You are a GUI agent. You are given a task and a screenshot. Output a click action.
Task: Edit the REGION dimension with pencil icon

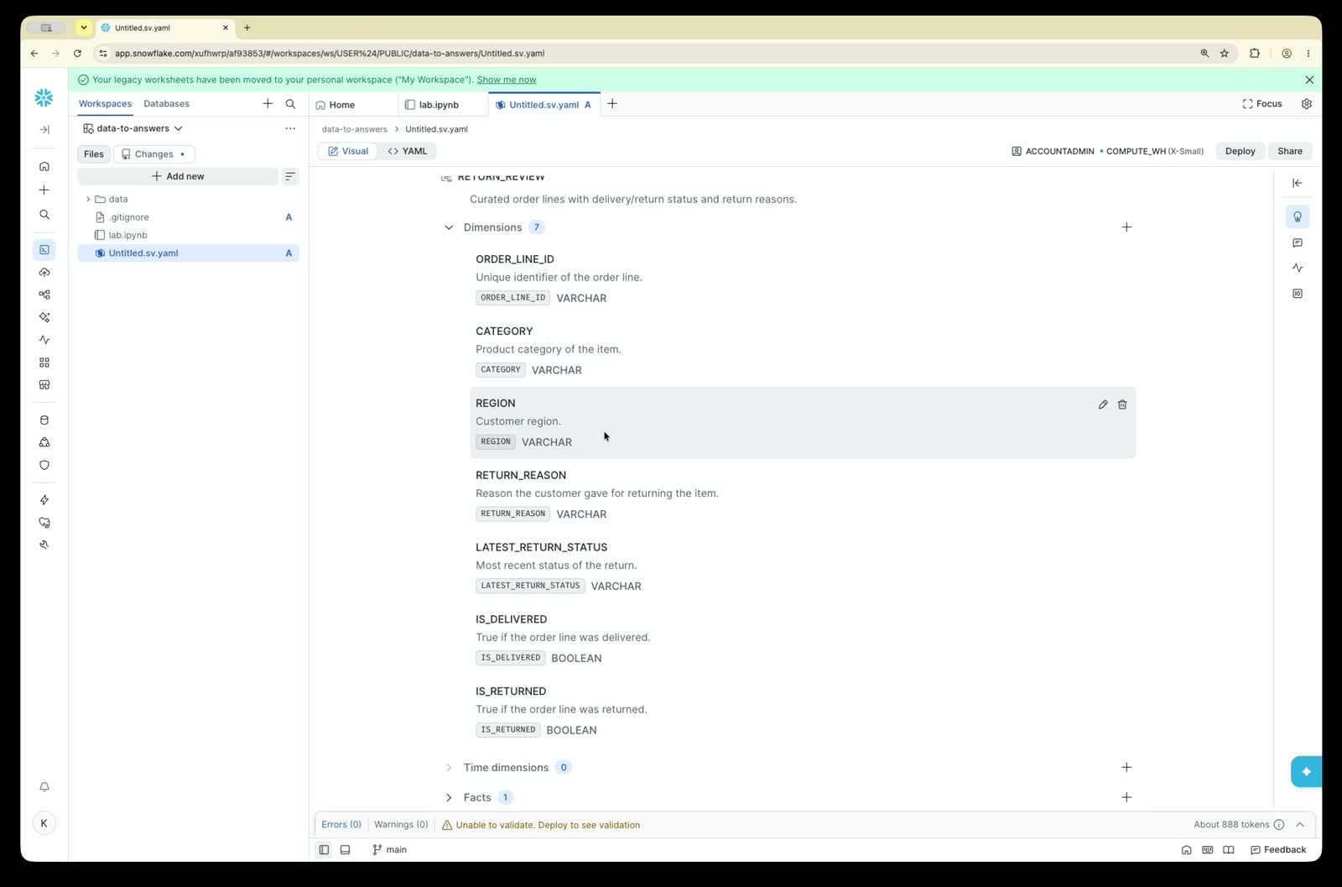[x=1103, y=404]
